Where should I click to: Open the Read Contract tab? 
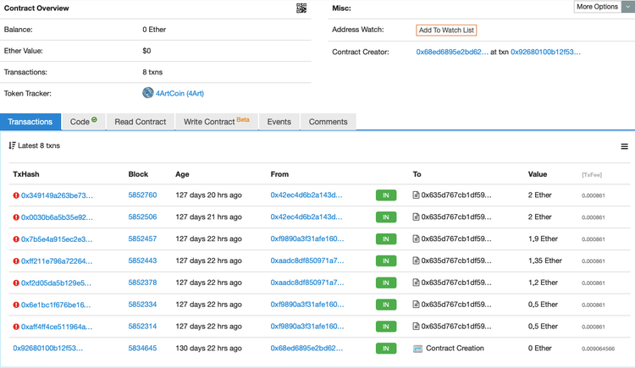click(140, 122)
